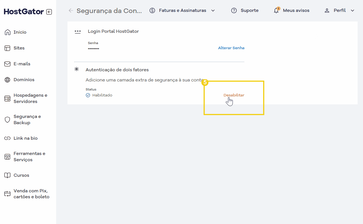The width and height of the screenshot is (363, 224).
Task: Open the Suporte link in header
Action: point(250,10)
